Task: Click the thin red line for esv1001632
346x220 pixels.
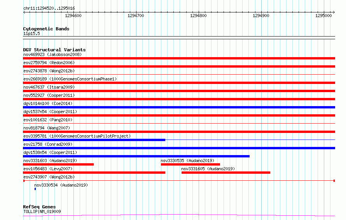Action: pos(179,124)
